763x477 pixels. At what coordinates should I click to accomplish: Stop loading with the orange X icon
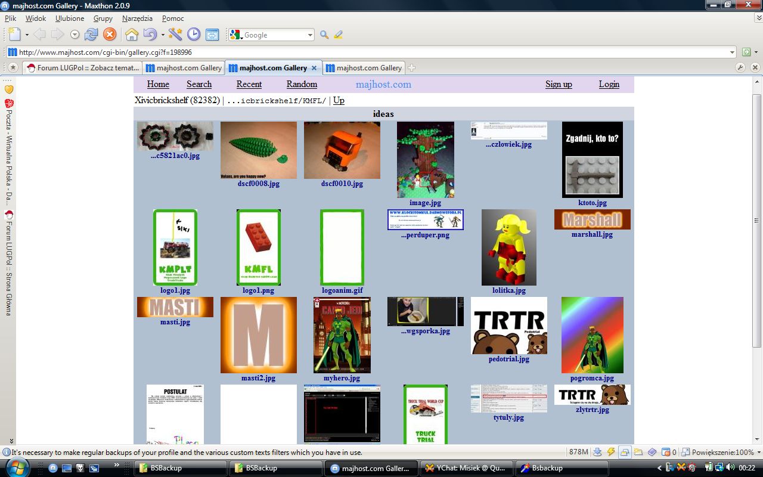click(x=110, y=35)
